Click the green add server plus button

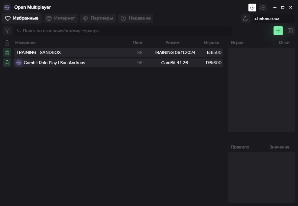pyautogui.click(x=278, y=31)
